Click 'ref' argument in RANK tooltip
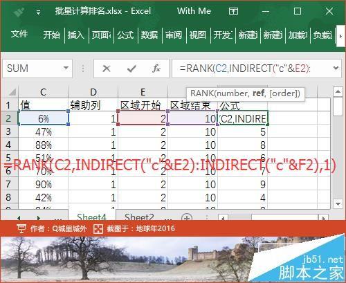346x283 pixels. 258,93
